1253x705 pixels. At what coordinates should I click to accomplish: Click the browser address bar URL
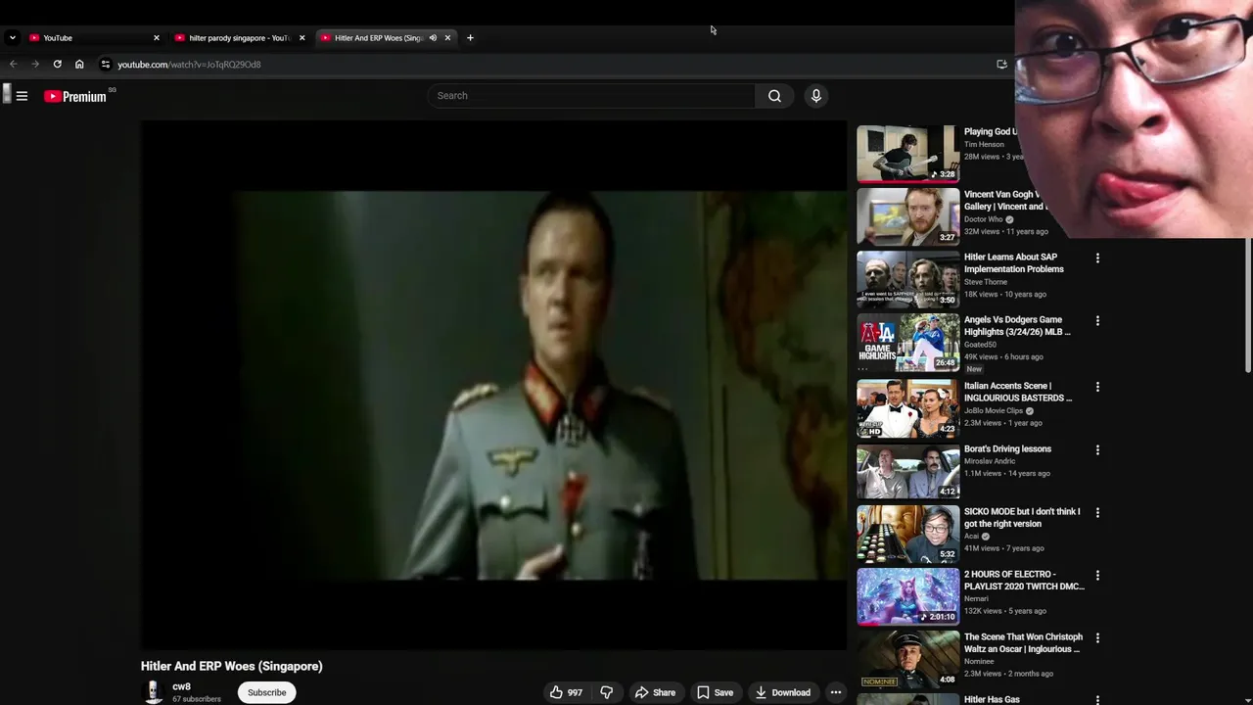point(189,65)
